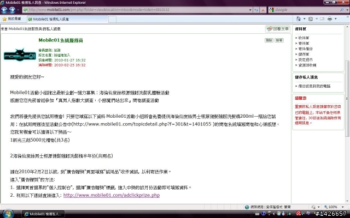This screenshot has width=350, height=218.
Task: Open the Windows Start orb
Action: point(7,214)
